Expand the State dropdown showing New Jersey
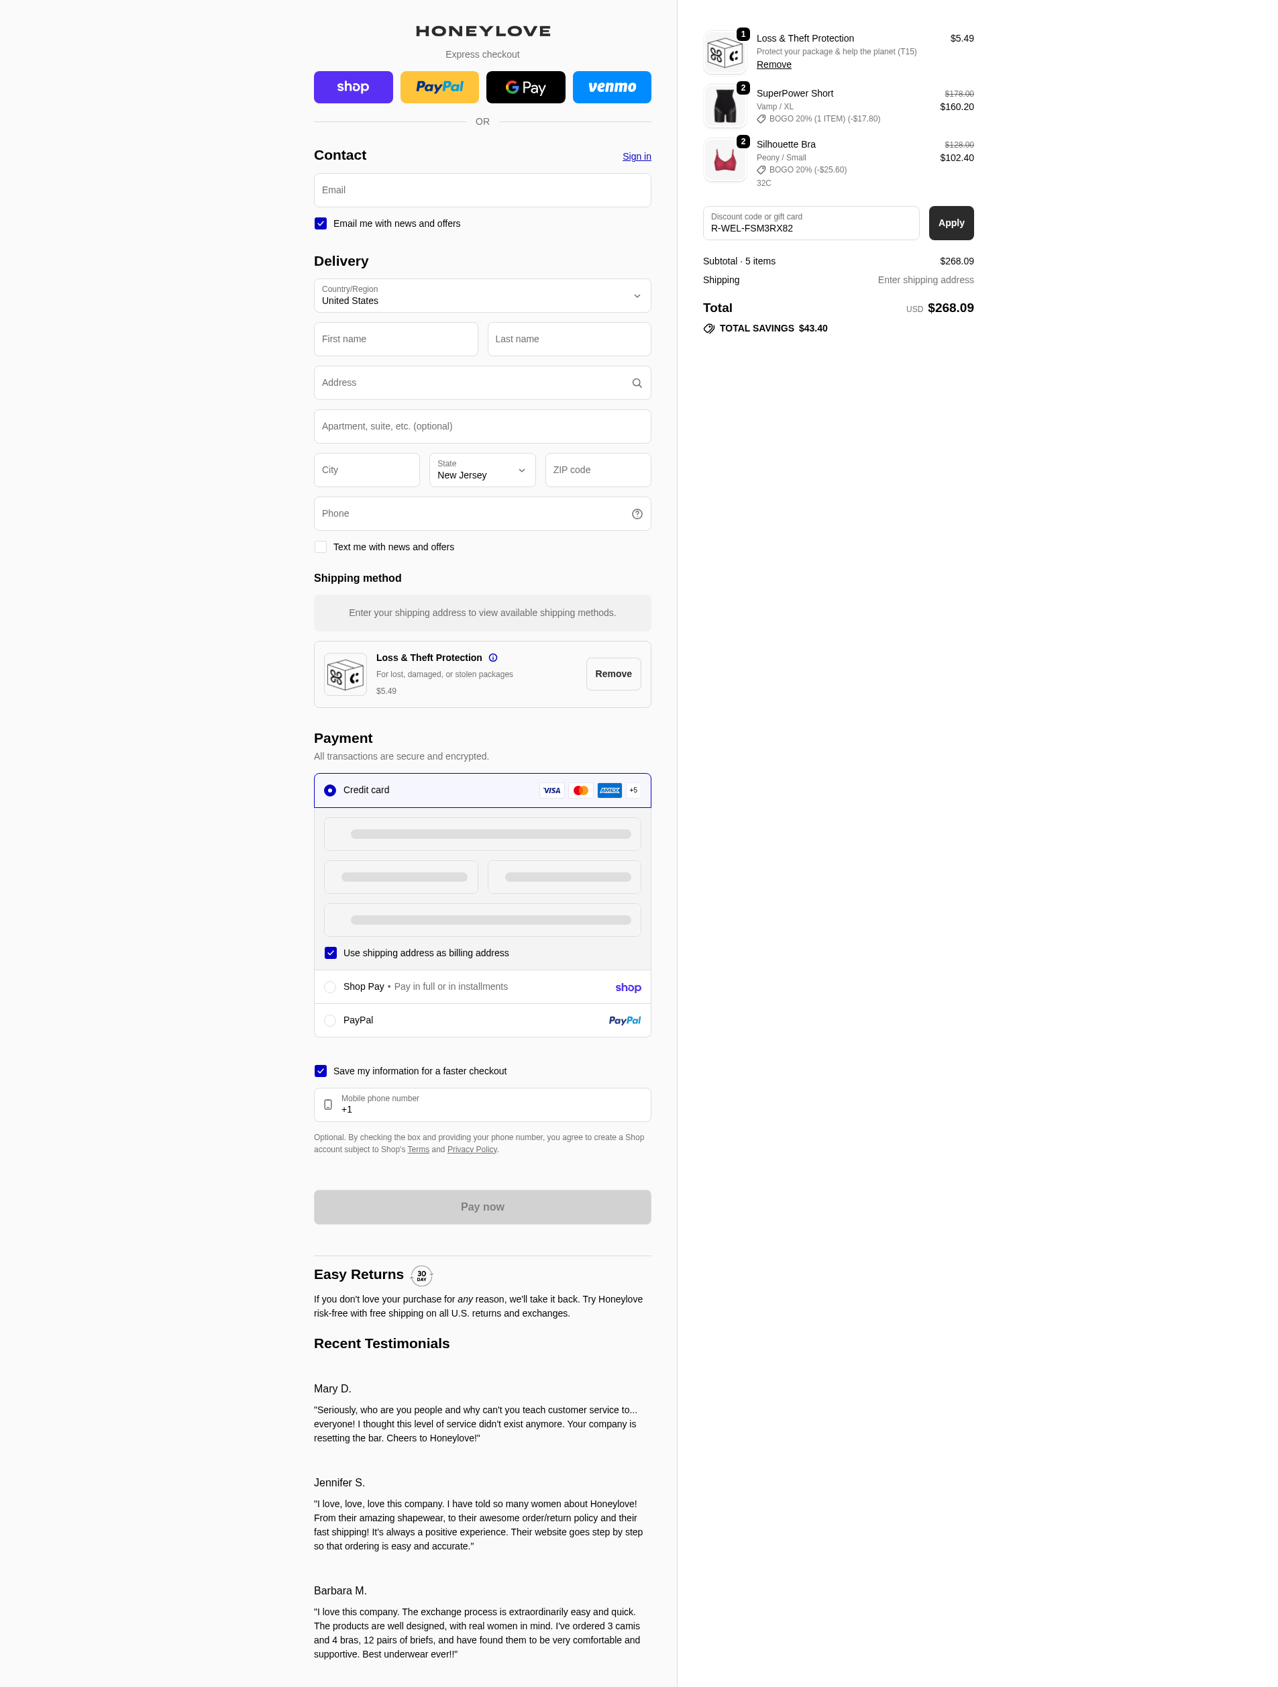 click(482, 470)
